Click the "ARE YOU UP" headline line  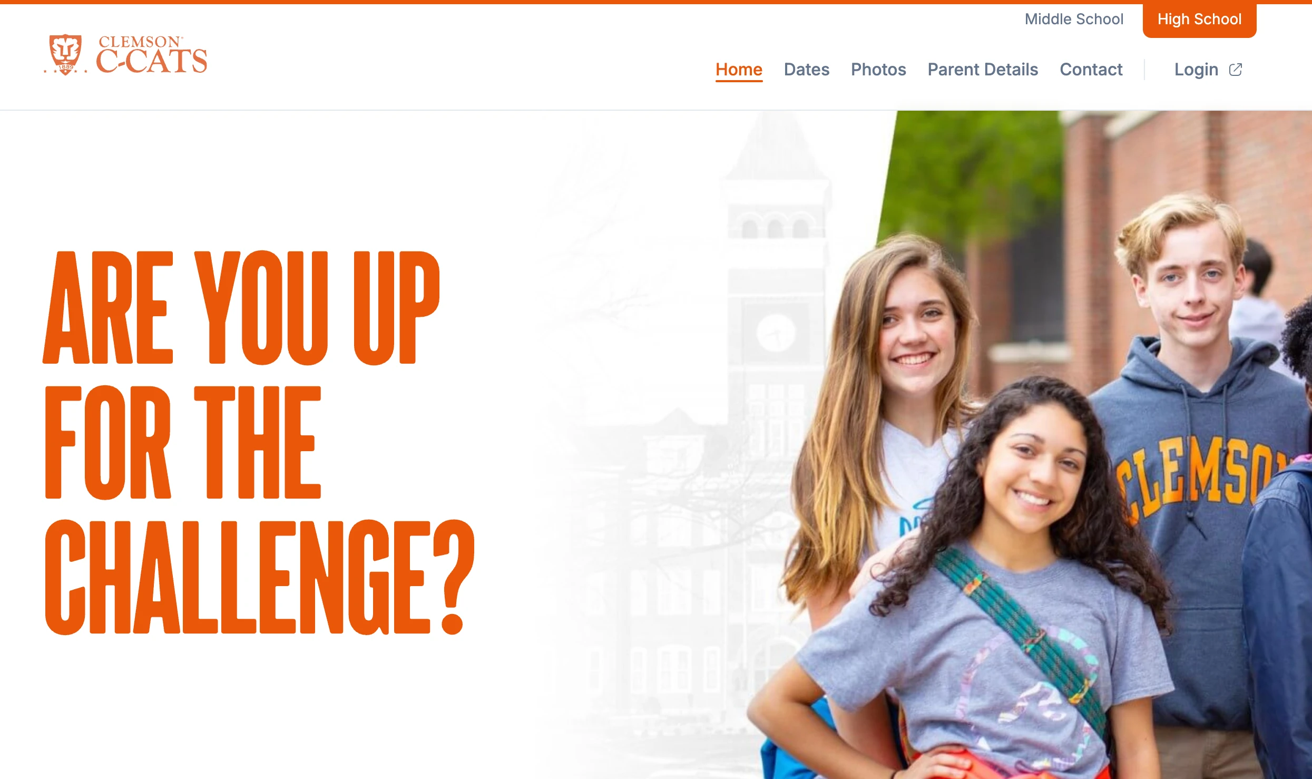[x=241, y=308]
